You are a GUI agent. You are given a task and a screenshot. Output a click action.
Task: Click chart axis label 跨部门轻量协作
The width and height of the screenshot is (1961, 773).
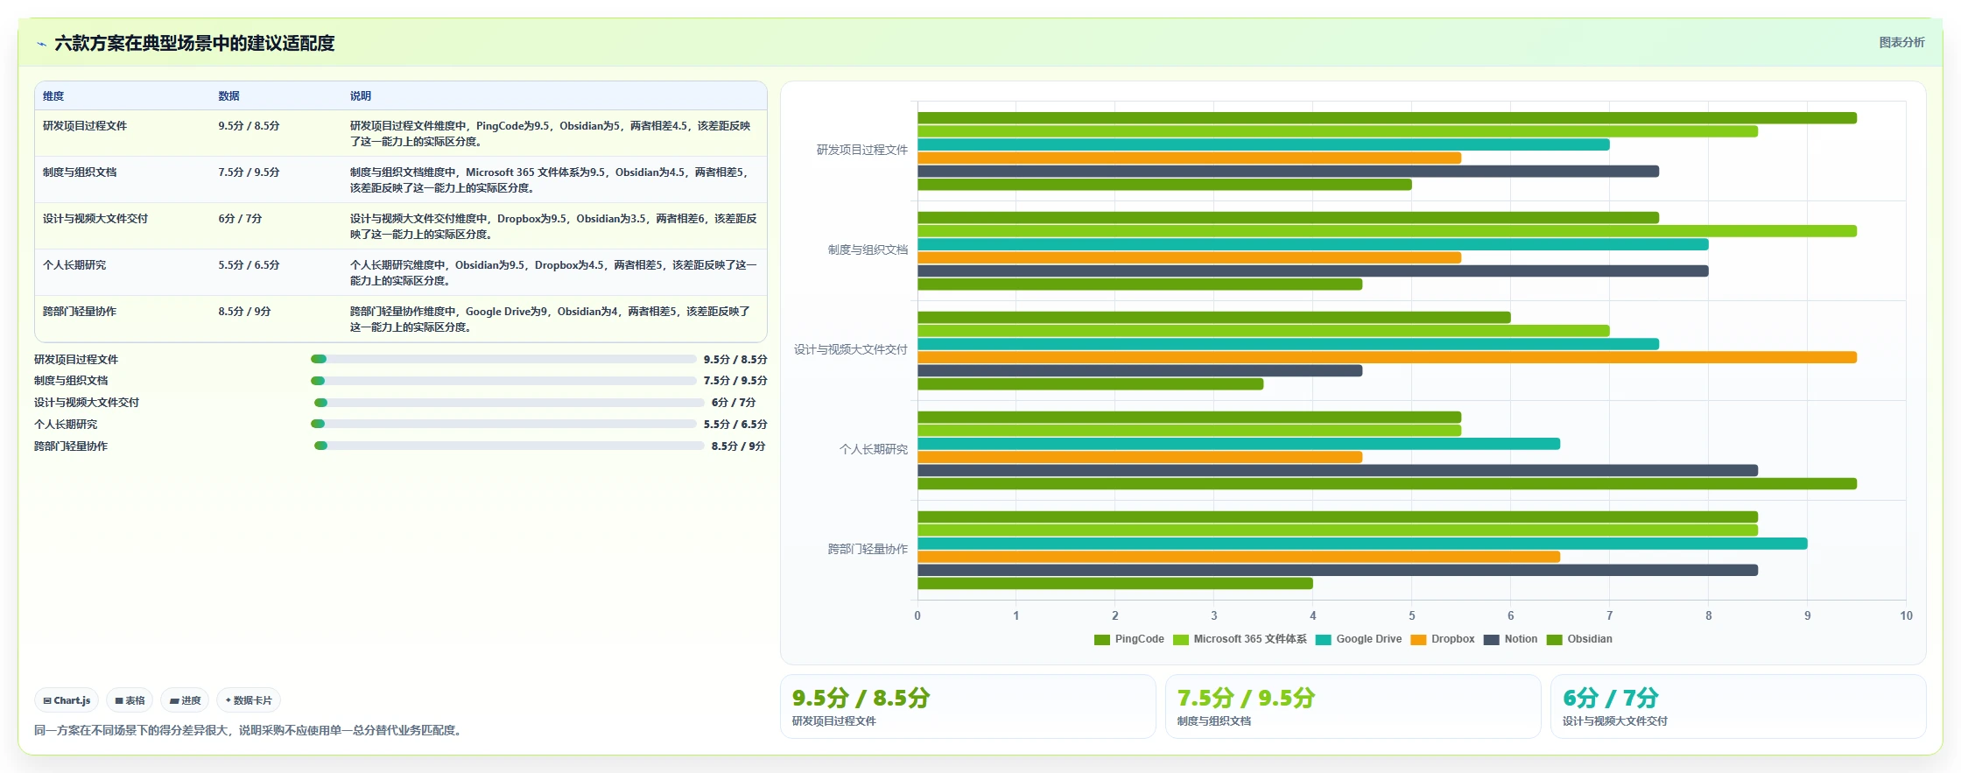(x=868, y=550)
